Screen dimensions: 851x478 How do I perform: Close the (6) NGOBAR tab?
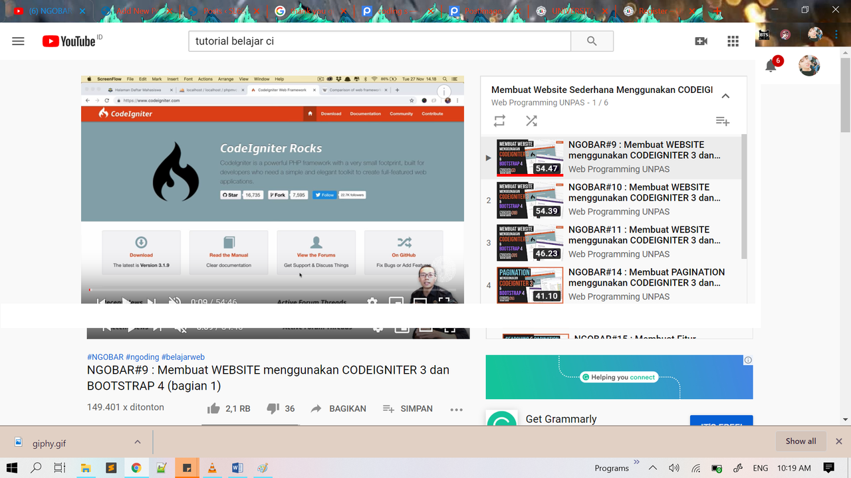pos(82,11)
